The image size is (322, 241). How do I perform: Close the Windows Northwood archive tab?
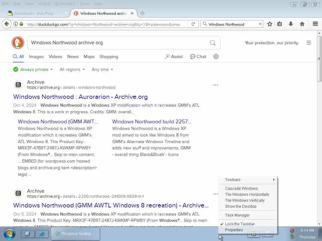coord(132,13)
